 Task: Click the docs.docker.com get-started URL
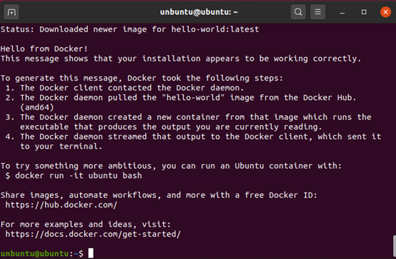[x=93, y=234]
